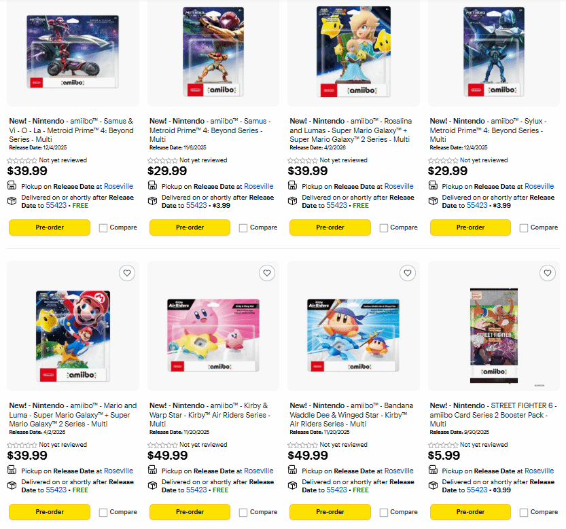
Task: Change ZIP code 55423 under Mario and Luma
Action: tap(56, 490)
